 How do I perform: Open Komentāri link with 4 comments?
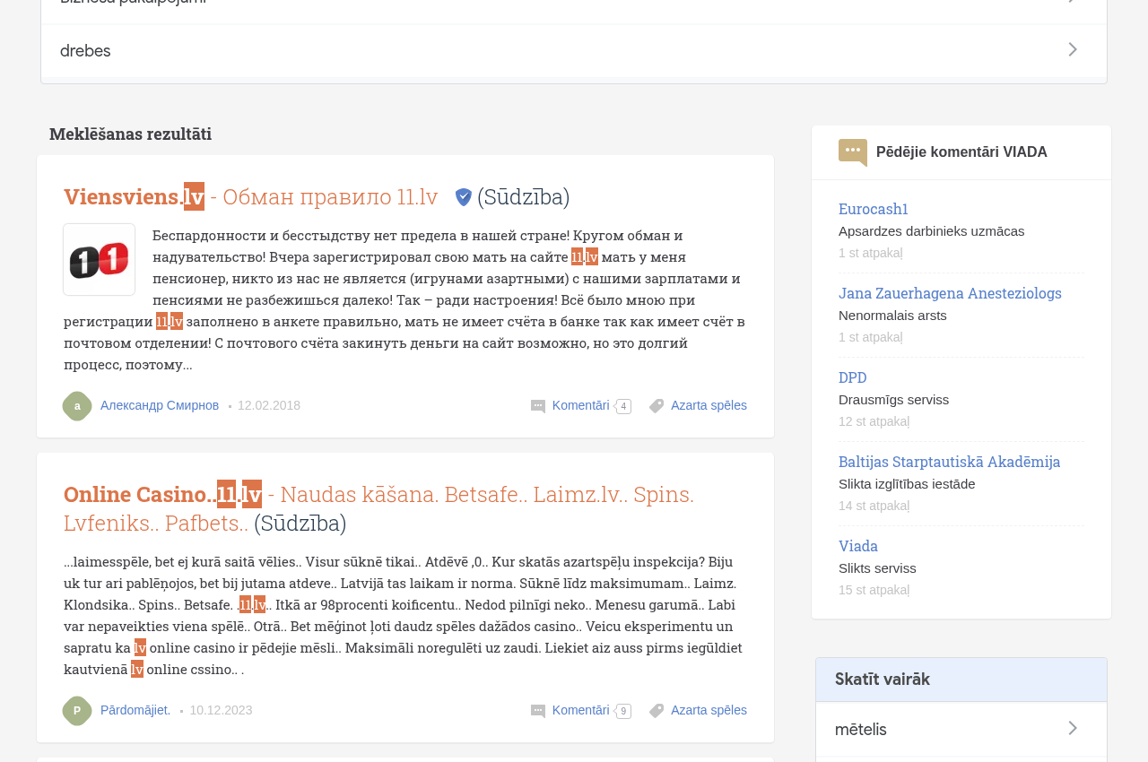pyautogui.click(x=581, y=405)
